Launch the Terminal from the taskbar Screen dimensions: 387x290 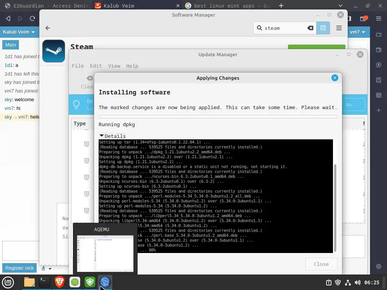[45, 282]
